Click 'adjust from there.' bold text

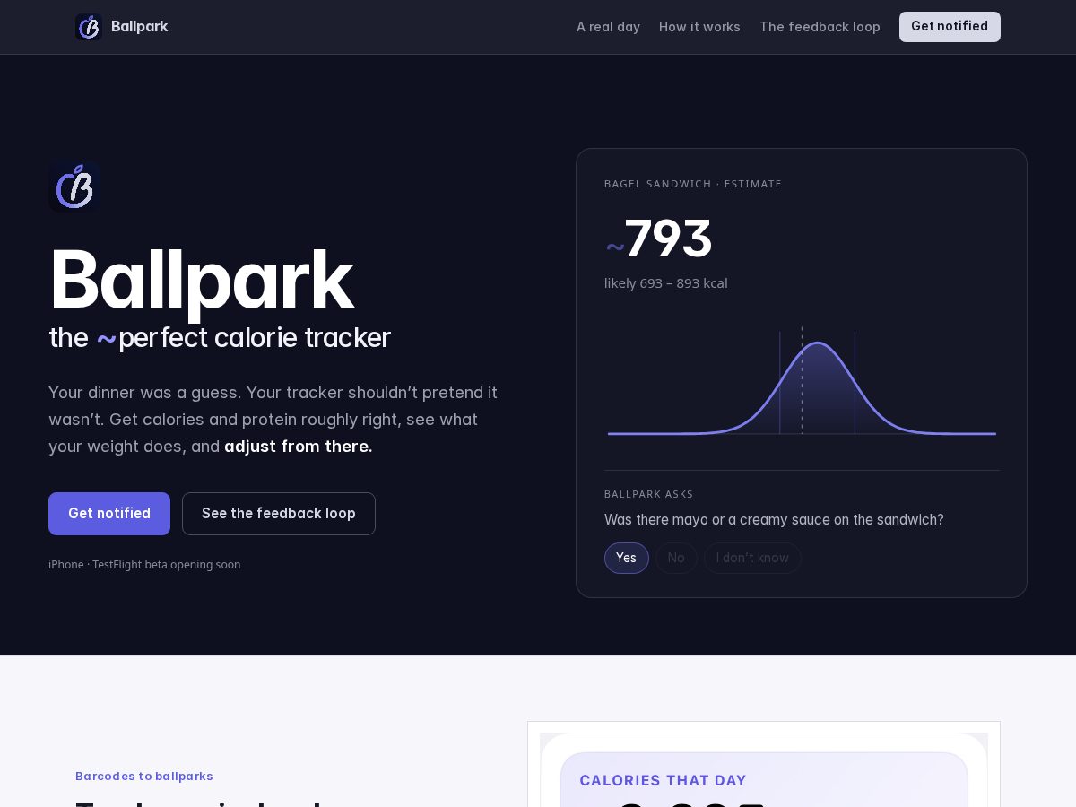tap(299, 447)
